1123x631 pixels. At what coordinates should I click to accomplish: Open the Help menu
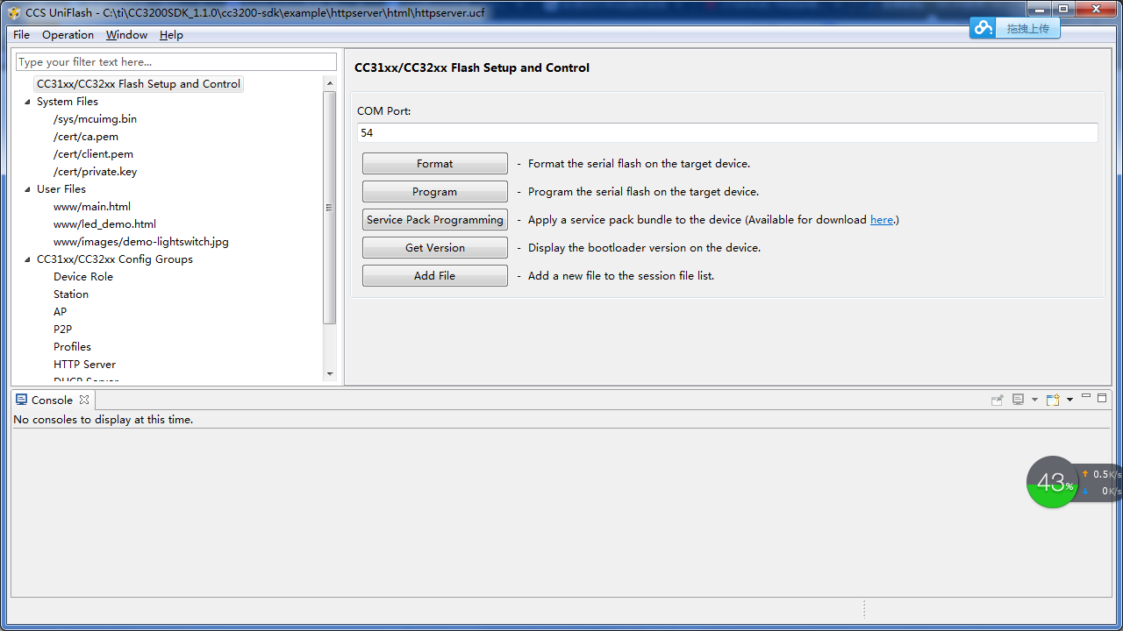click(x=171, y=35)
